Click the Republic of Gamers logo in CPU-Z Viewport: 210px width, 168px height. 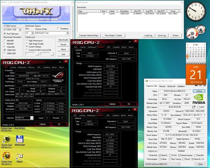coord(58,77)
